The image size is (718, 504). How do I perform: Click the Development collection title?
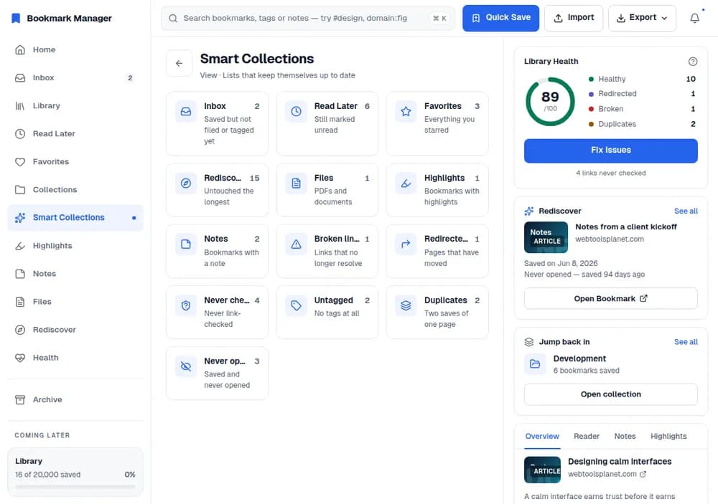pyautogui.click(x=579, y=358)
